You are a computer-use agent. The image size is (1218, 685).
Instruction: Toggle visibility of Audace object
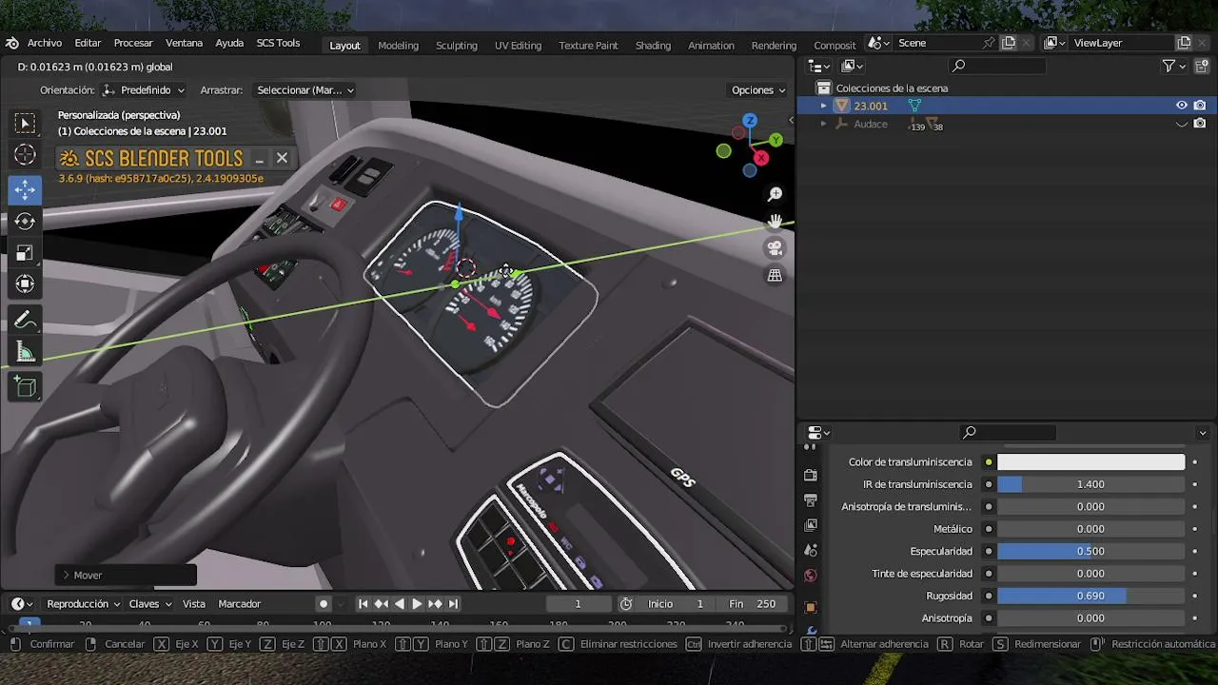(x=1182, y=124)
